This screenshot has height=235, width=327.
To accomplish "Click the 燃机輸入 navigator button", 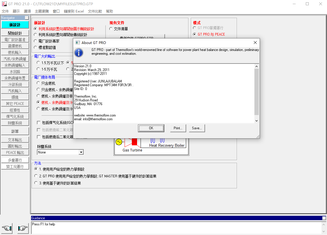I will [15, 52].
